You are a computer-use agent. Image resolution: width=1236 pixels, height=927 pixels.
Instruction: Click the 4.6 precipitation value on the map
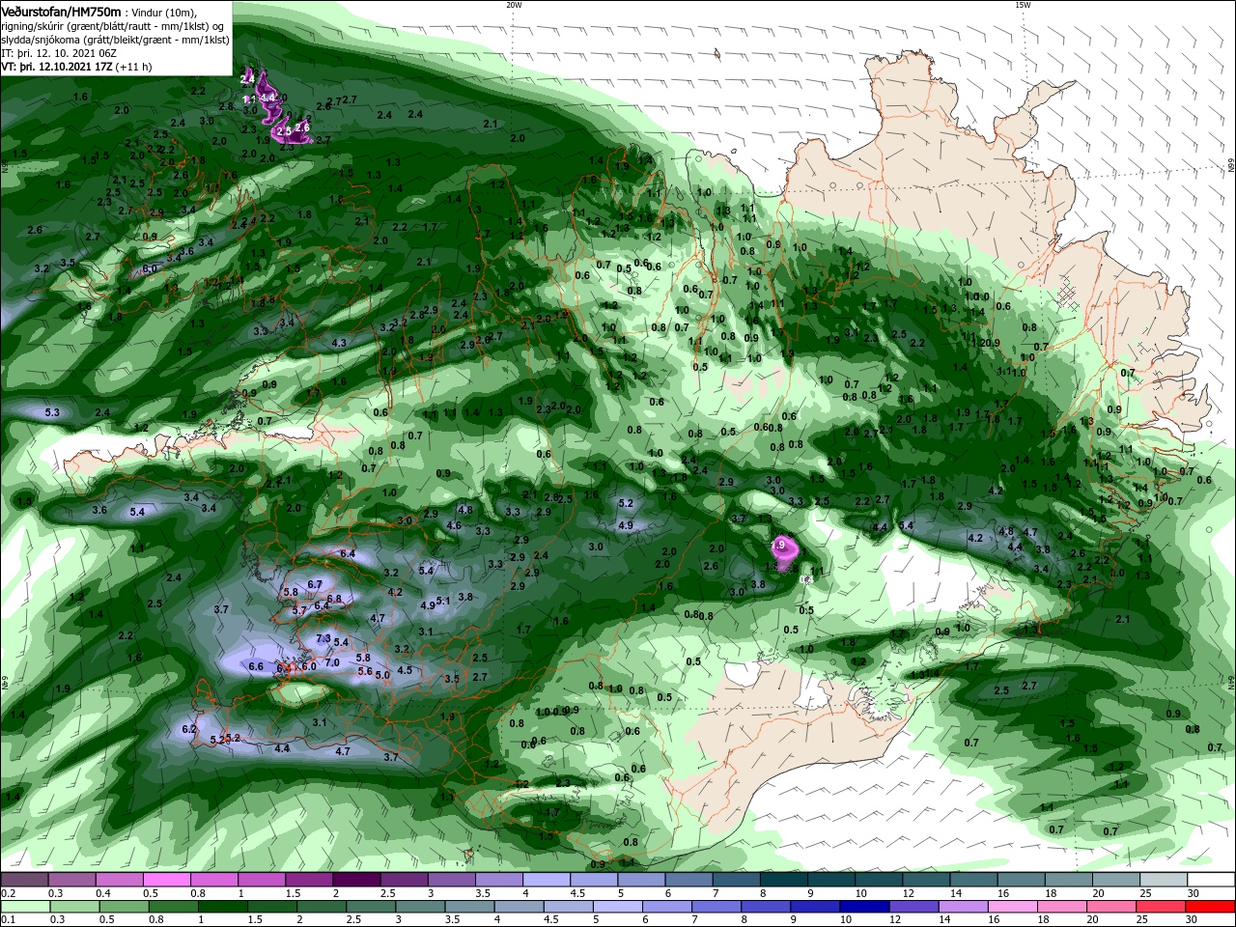tap(454, 525)
